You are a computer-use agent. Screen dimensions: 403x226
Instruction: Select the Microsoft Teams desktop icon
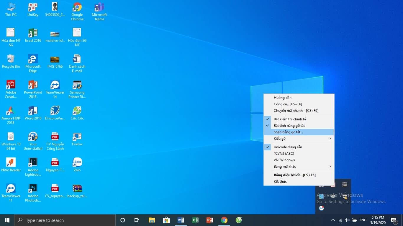pyautogui.click(x=99, y=12)
